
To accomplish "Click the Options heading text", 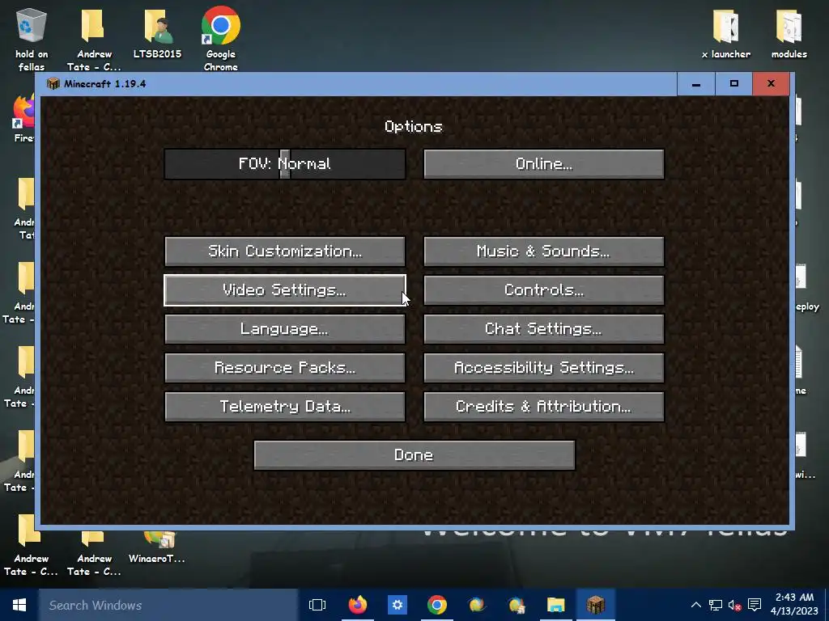I will click(x=414, y=127).
